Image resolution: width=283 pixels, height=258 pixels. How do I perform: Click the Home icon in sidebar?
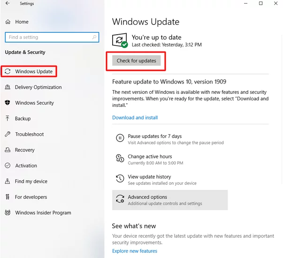point(8,22)
